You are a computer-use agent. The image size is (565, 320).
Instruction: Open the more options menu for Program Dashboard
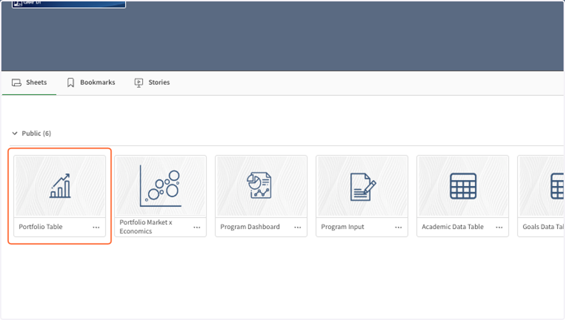[x=298, y=227]
